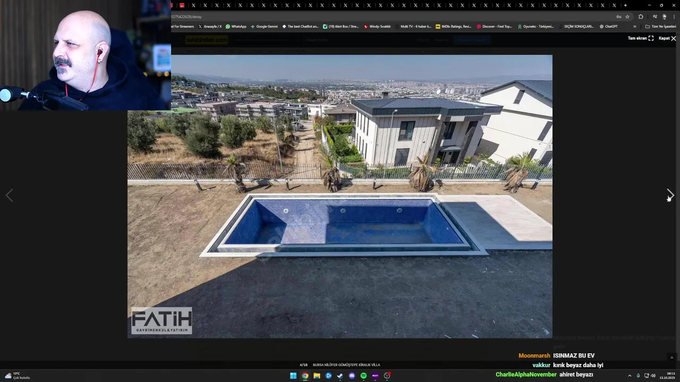Show hidden system tray icons
Viewport: 680px width, 382px height.
coord(630,376)
